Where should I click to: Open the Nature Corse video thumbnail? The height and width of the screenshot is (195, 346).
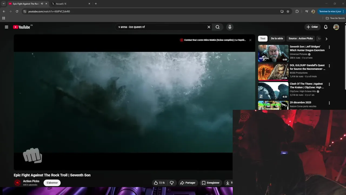tap(273, 105)
